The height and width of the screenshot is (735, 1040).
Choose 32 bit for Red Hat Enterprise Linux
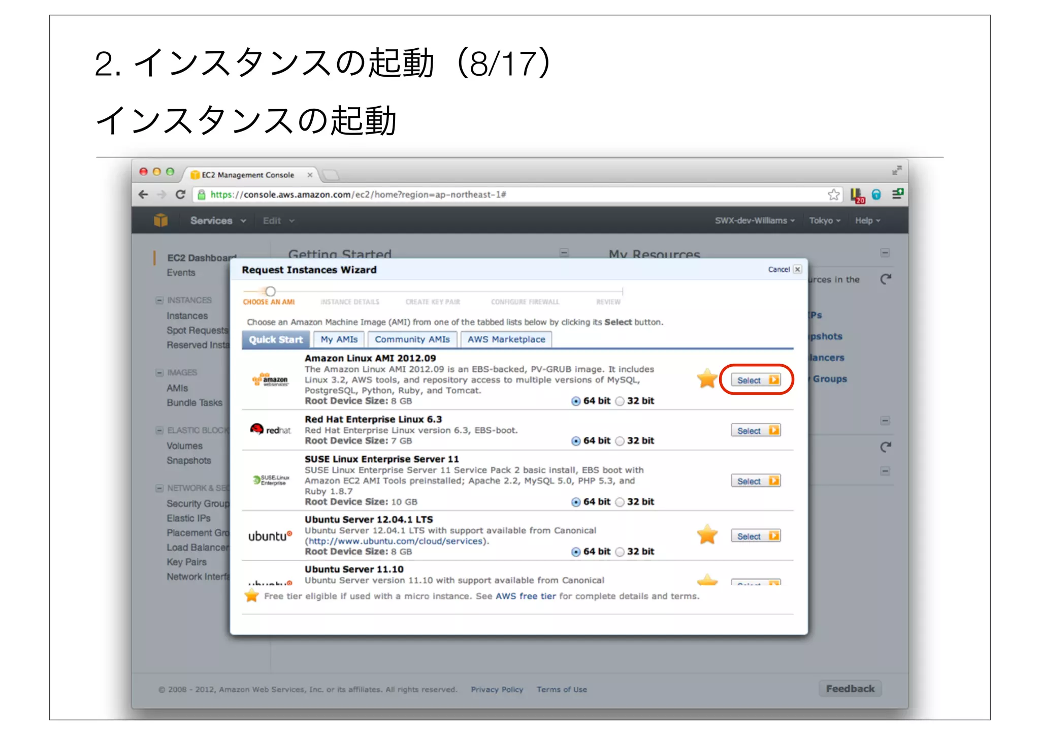[x=620, y=441]
